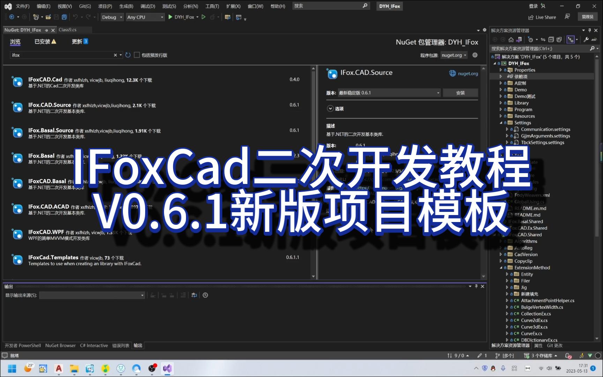Click the Windows Start button
The height and width of the screenshot is (377, 603).
(12, 368)
